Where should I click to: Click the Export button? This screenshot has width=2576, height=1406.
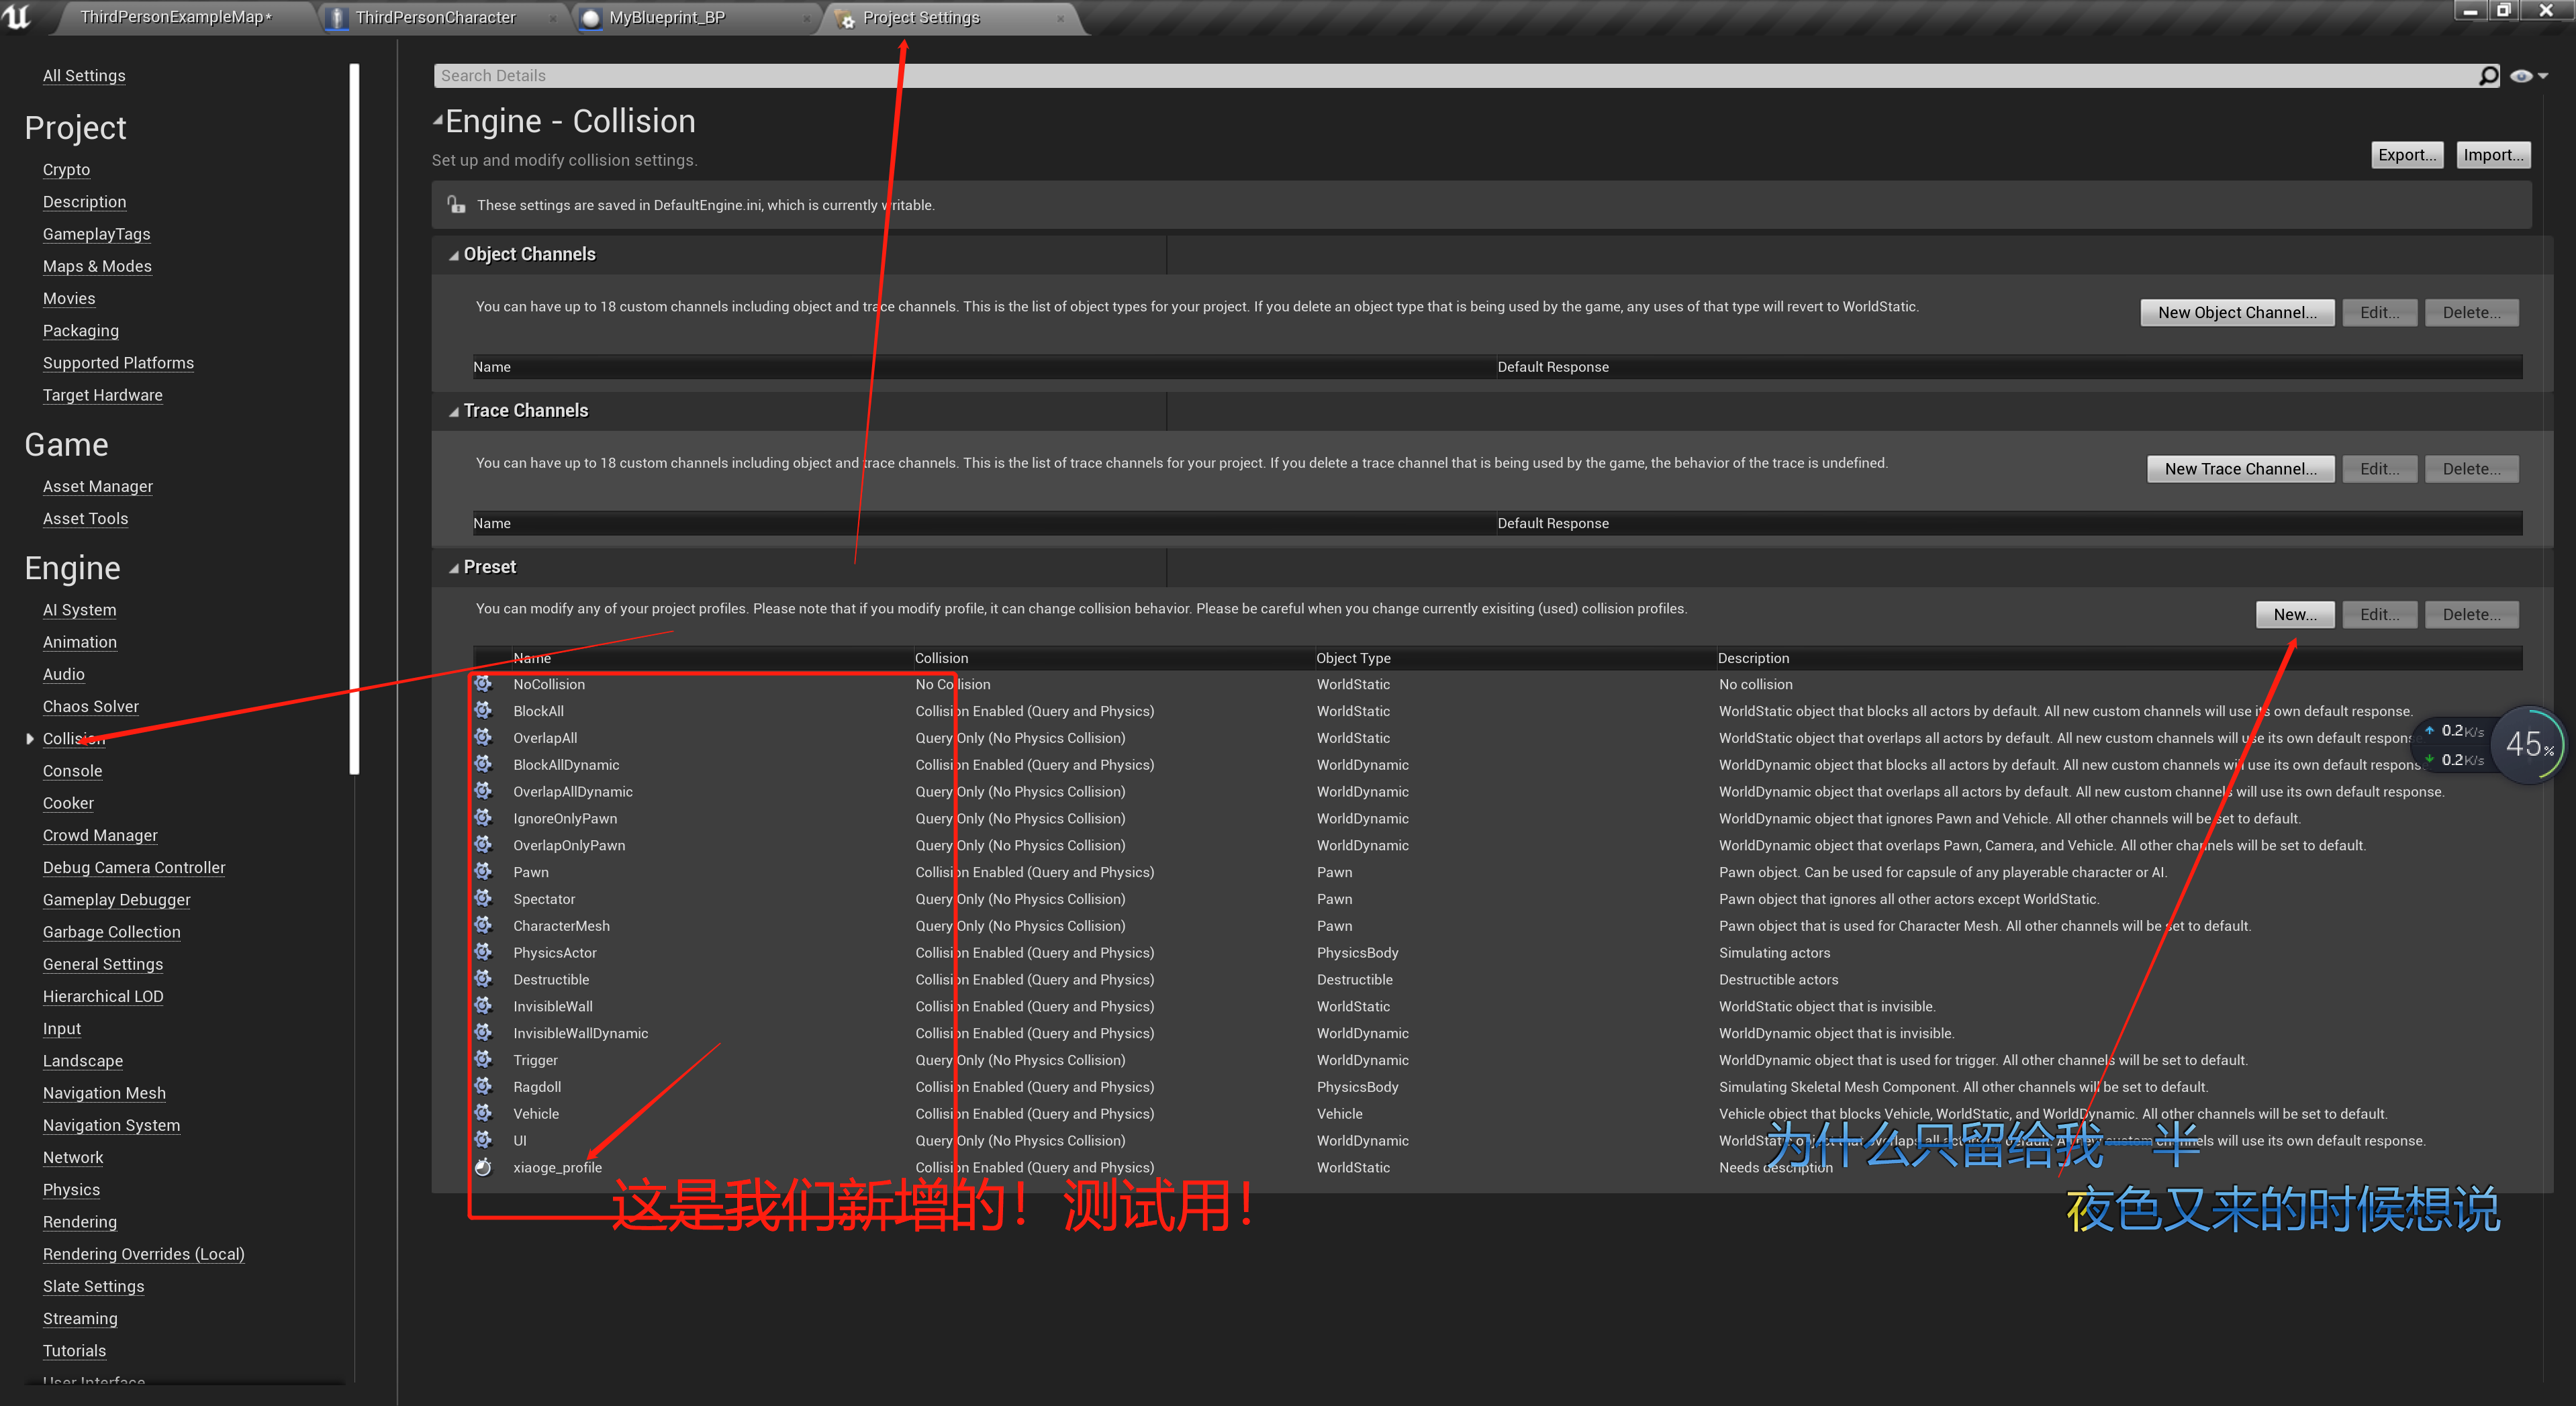point(2407,155)
